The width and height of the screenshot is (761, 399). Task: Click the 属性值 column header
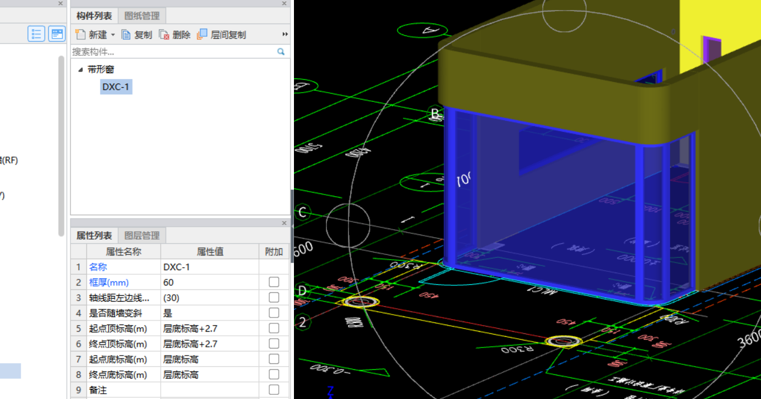point(209,251)
